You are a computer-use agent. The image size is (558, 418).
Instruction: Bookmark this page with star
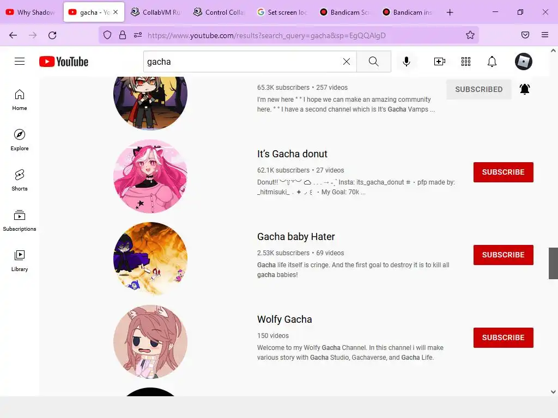470,35
